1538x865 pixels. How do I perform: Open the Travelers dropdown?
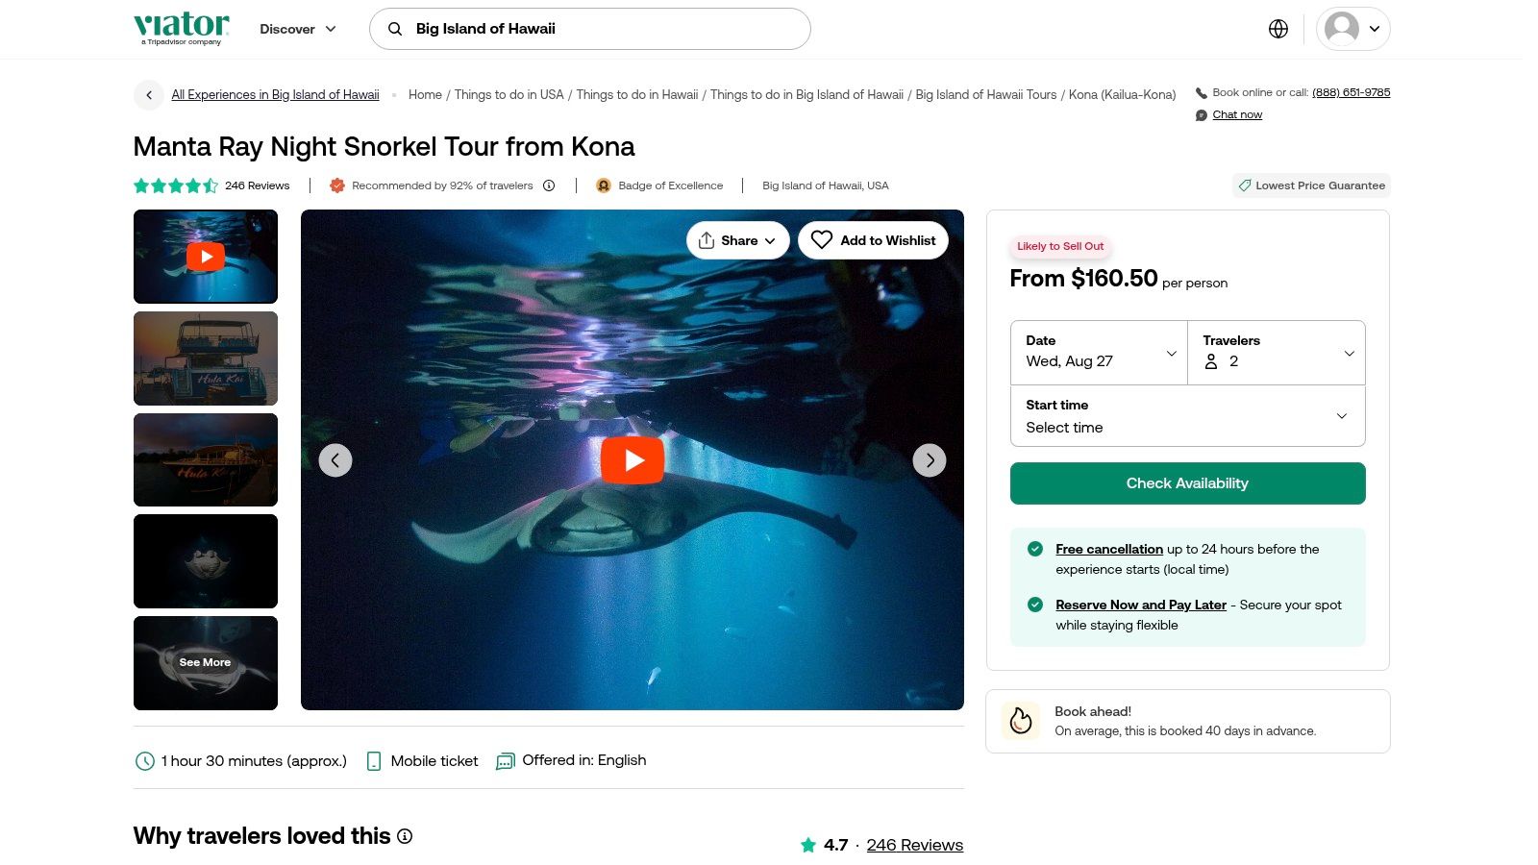click(x=1277, y=353)
